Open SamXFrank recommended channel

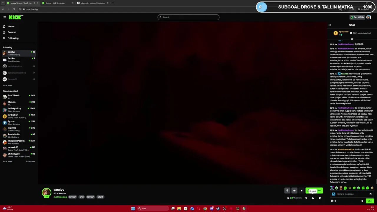(19, 97)
